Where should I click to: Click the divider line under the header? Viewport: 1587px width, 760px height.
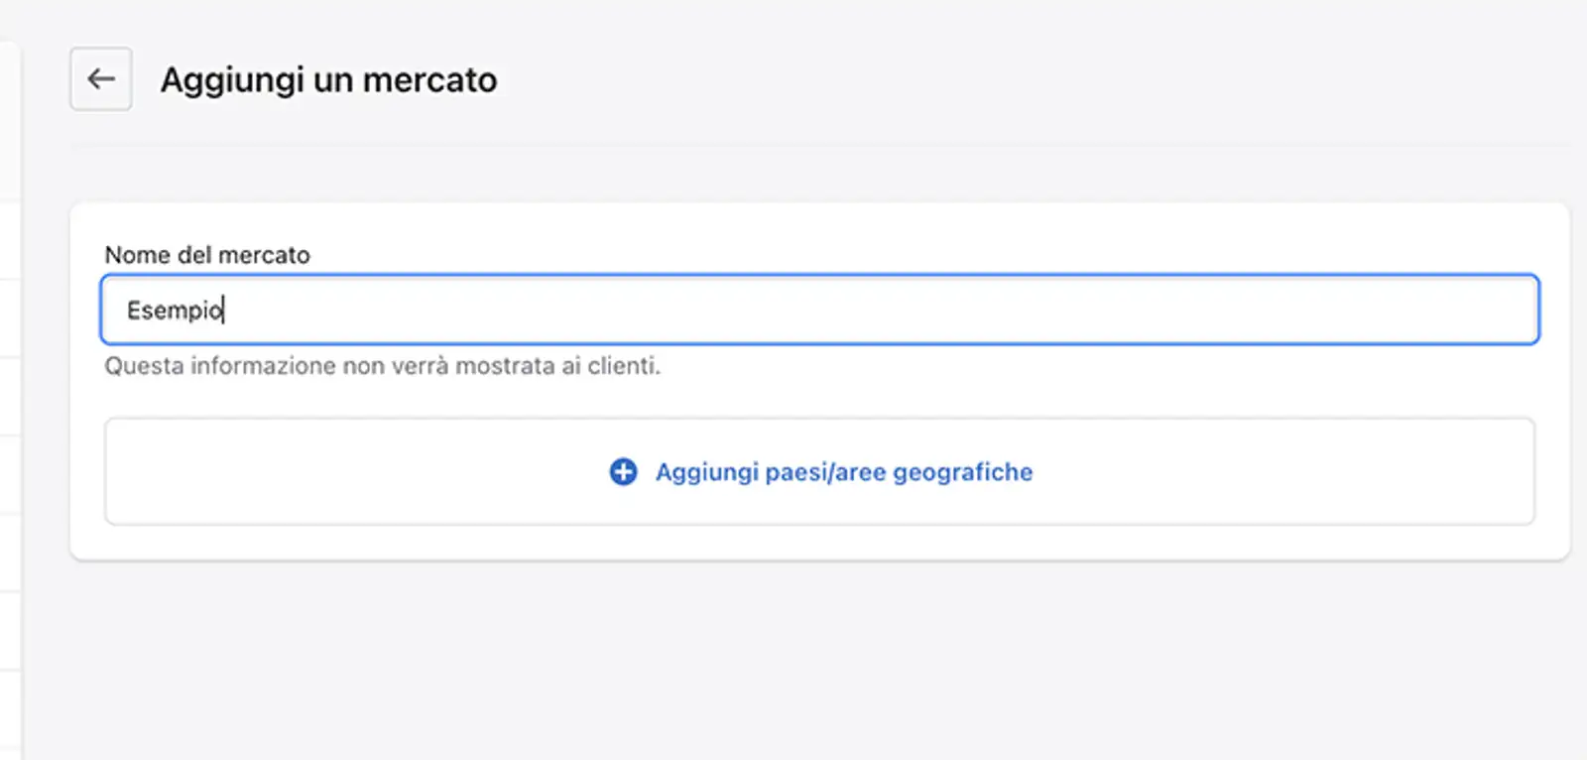click(819, 147)
